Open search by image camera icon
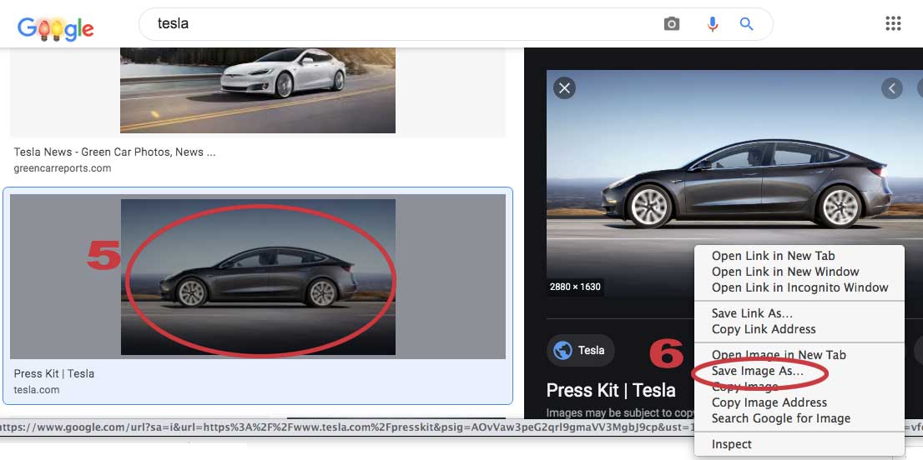The height and width of the screenshot is (460, 923). [671, 24]
